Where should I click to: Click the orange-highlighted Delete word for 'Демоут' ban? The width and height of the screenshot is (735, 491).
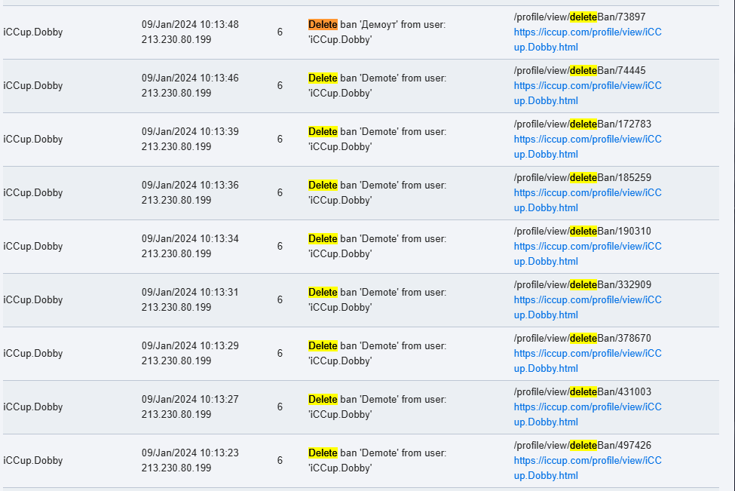(x=323, y=24)
